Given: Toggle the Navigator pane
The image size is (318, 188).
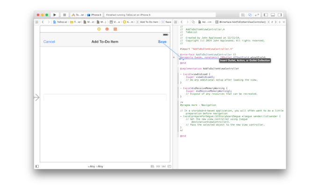Looking at the screenshot, I should point(266,15).
